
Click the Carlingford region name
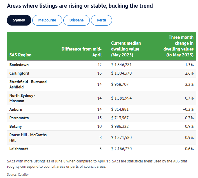[19, 73]
